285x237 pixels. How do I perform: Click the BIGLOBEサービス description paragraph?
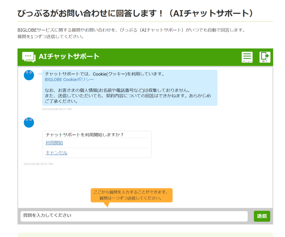click(x=131, y=30)
